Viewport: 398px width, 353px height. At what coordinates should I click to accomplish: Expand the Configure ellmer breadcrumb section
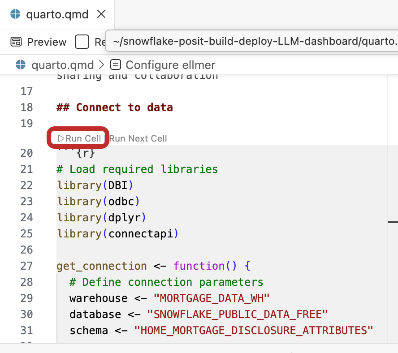[170, 65]
